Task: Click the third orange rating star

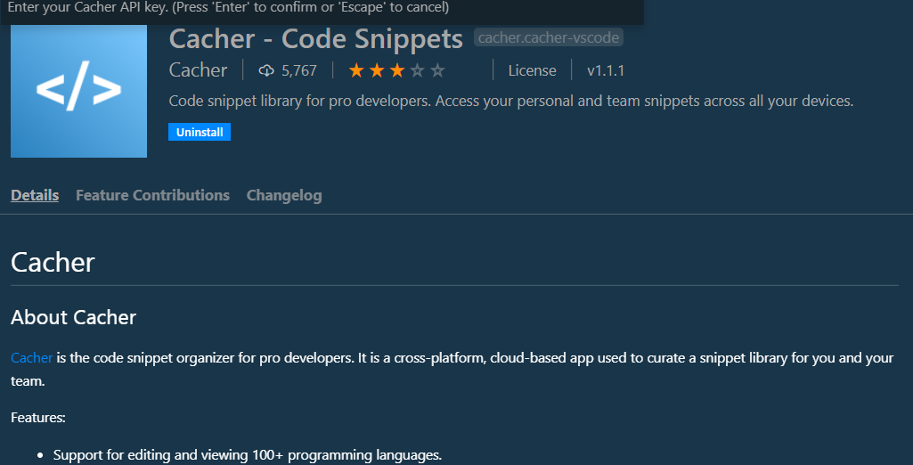Action: (397, 70)
